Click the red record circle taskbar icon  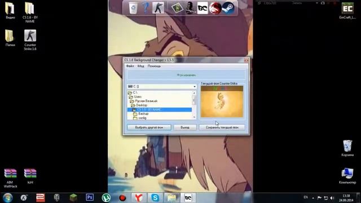pyautogui.click(x=122, y=198)
